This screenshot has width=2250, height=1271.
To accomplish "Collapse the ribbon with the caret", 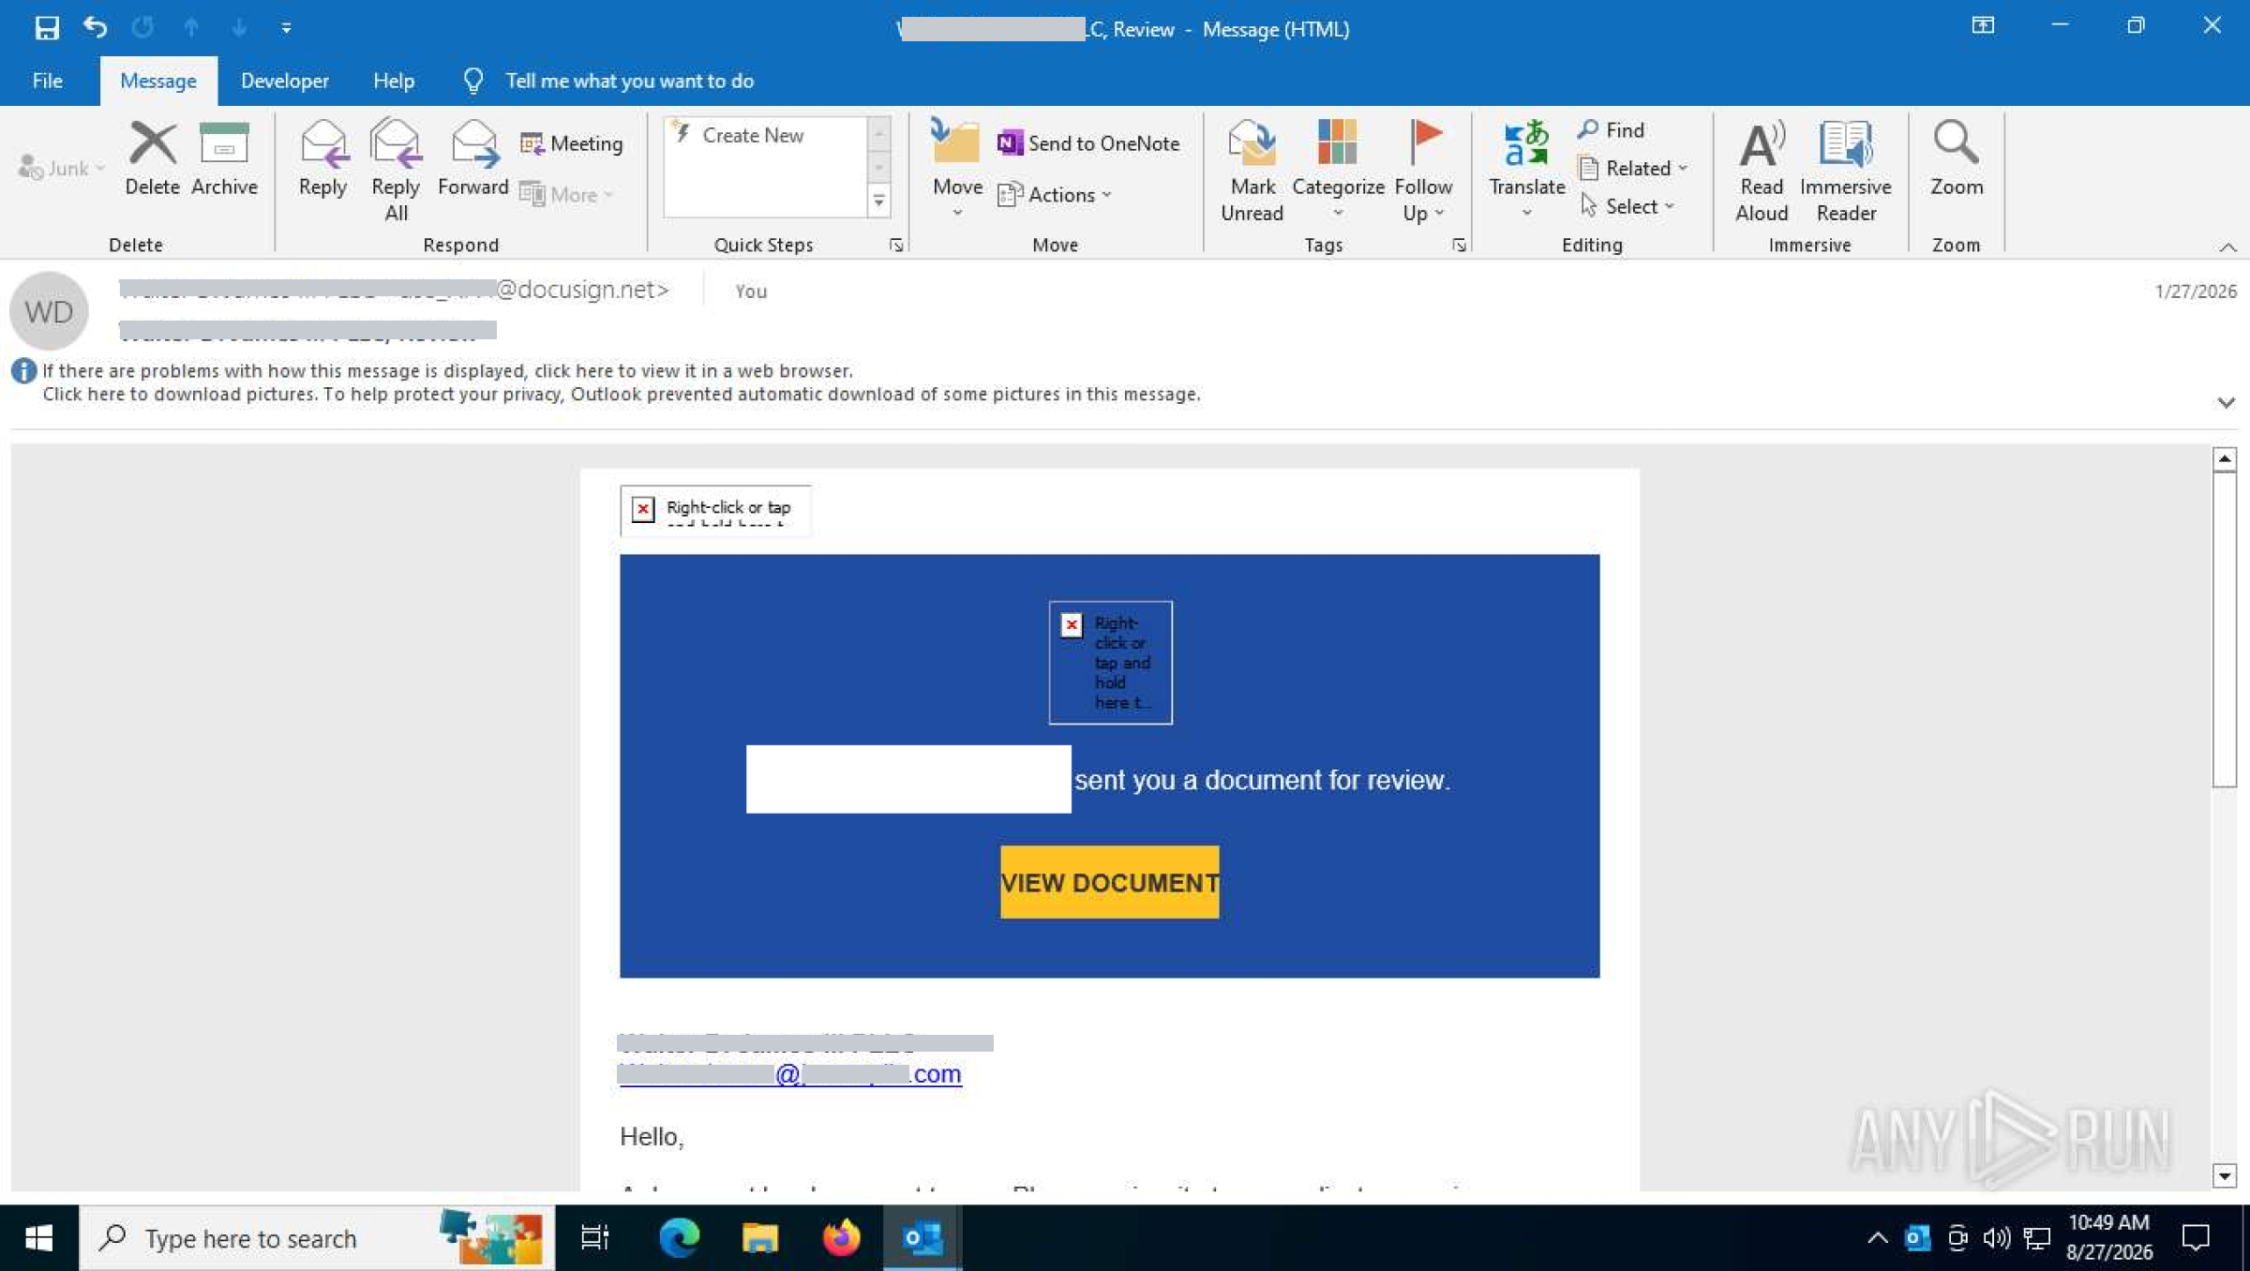I will (2227, 247).
